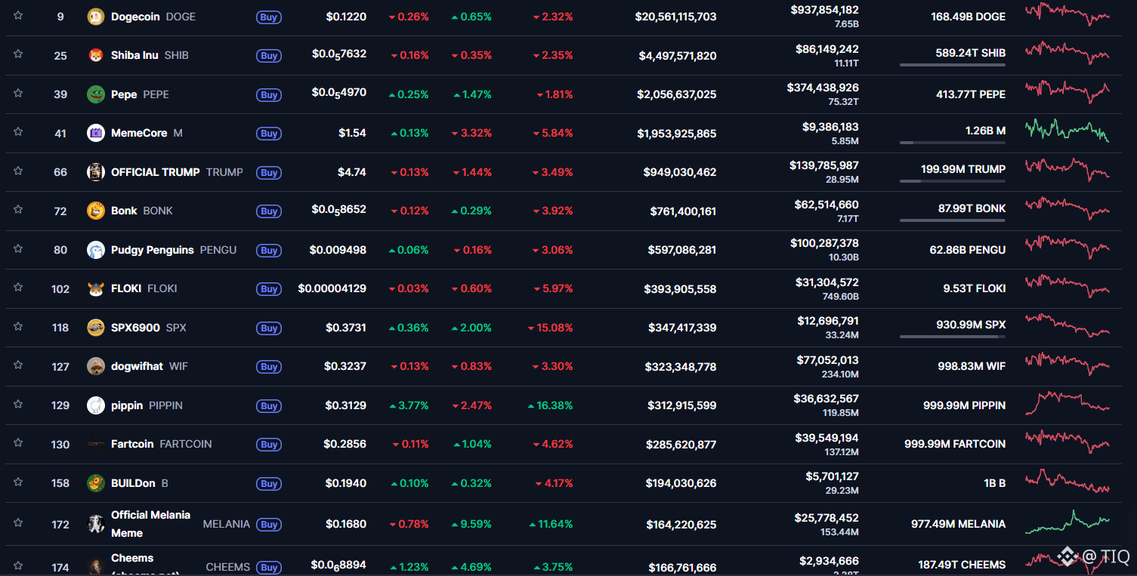Click the Bonk dog logo
This screenshot has height=576, width=1137.
pyautogui.click(x=96, y=211)
